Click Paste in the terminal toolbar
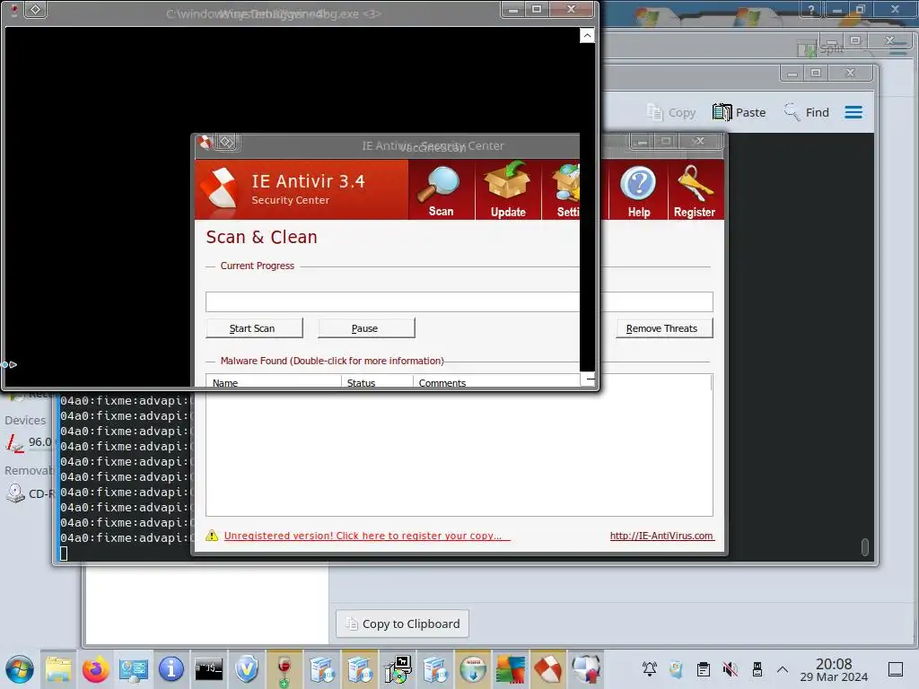This screenshot has height=689, width=919. (740, 112)
